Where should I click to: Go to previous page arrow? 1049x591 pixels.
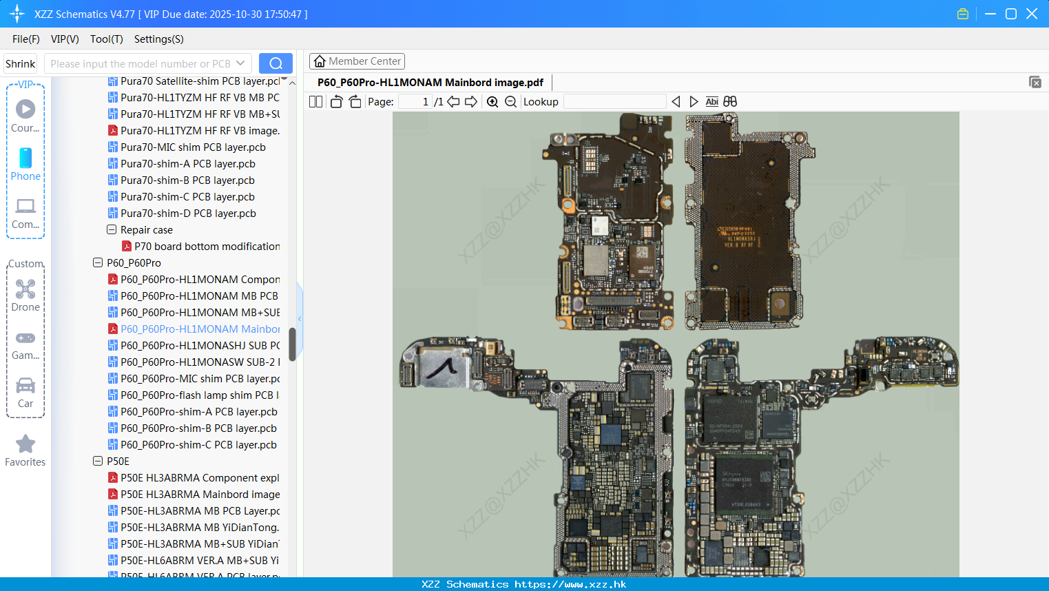point(453,101)
